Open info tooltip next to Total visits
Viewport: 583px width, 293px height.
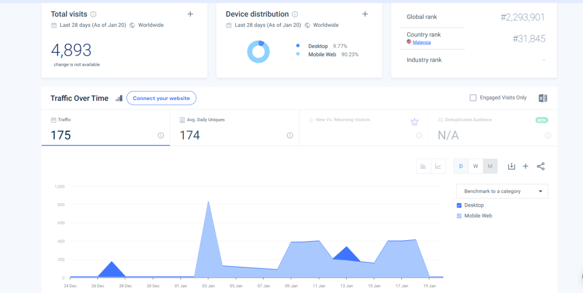coord(93,14)
